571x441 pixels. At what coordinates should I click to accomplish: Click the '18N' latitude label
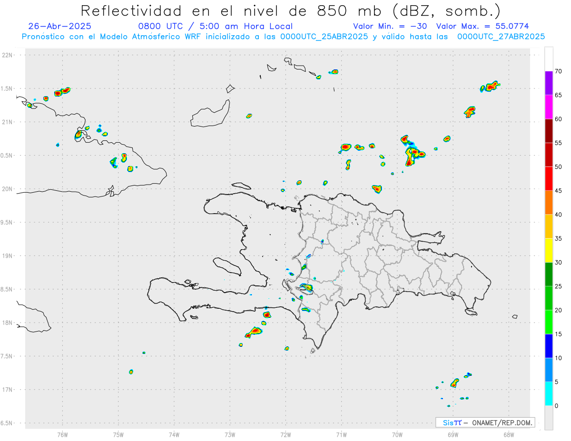8,323
